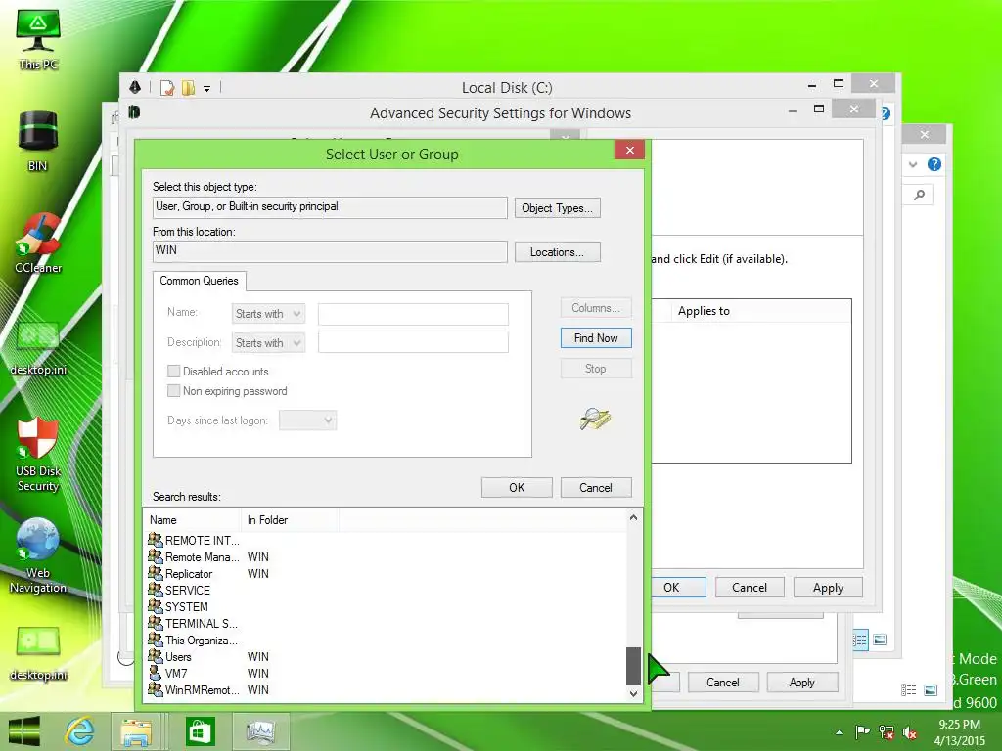Open Name 'Starts with' dropdown
The width and height of the screenshot is (1002, 751).
click(x=268, y=314)
